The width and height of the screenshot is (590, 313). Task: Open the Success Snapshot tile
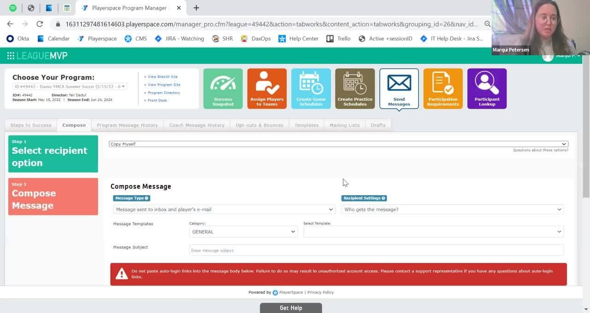223,88
